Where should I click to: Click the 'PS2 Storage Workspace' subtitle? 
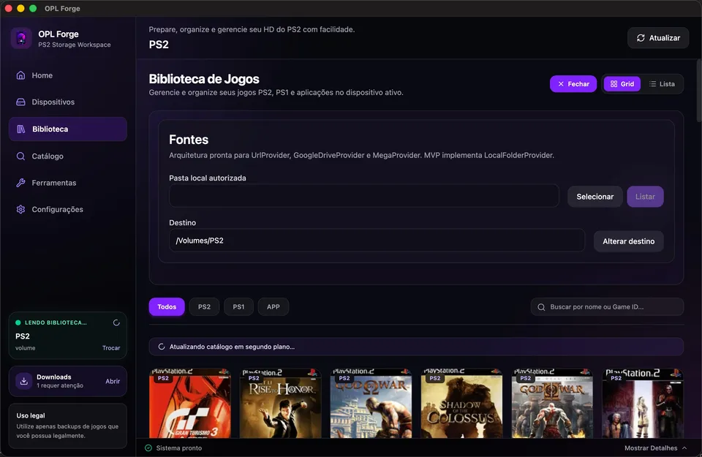[75, 45]
